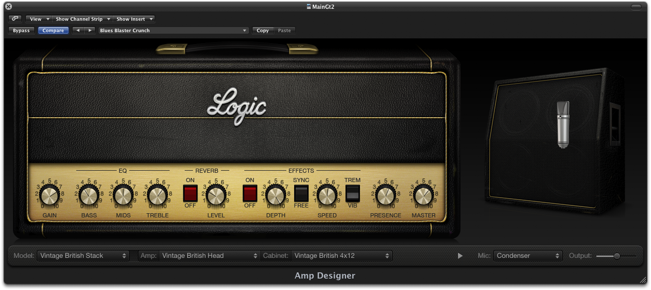The width and height of the screenshot is (651, 290).
Task: Click the BASS knob
Action: pyautogui.click(x=89, y=196)
